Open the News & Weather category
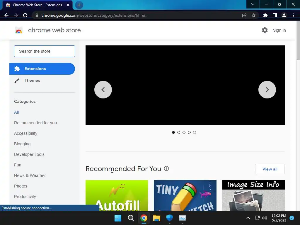Viewport: 300px width, 225px height. tap(30, 175)
